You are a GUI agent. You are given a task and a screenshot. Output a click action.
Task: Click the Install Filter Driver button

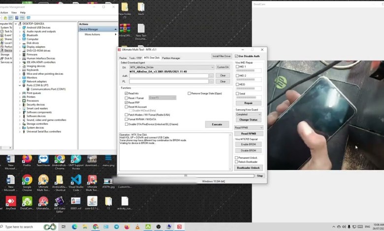coord(222,56)
